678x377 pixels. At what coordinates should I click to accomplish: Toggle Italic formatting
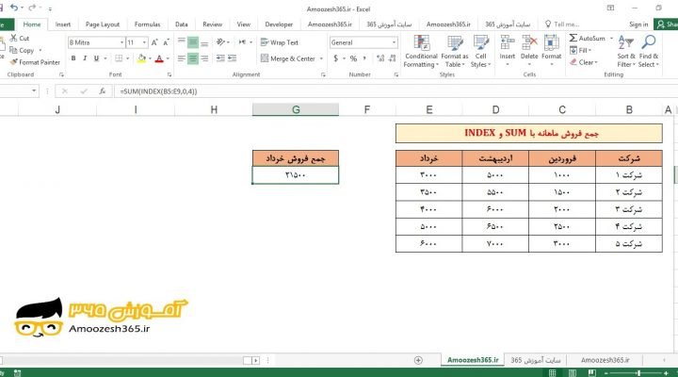85,58
